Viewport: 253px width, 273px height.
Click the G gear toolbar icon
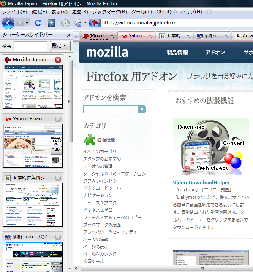click(78, 23)
